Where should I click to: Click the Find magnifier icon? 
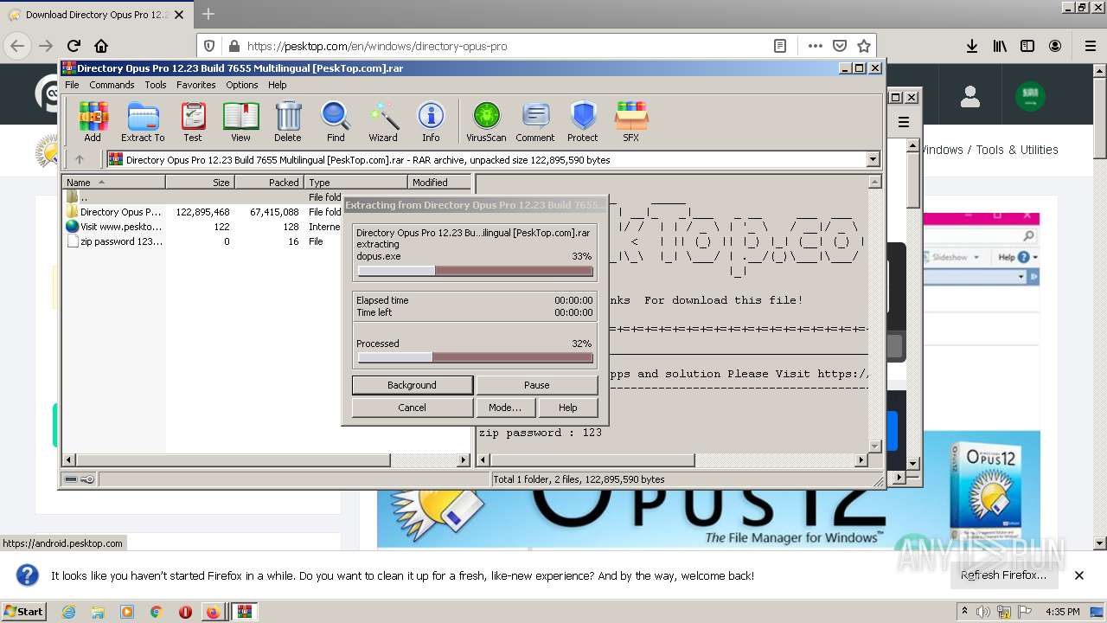tap(336, 122)
